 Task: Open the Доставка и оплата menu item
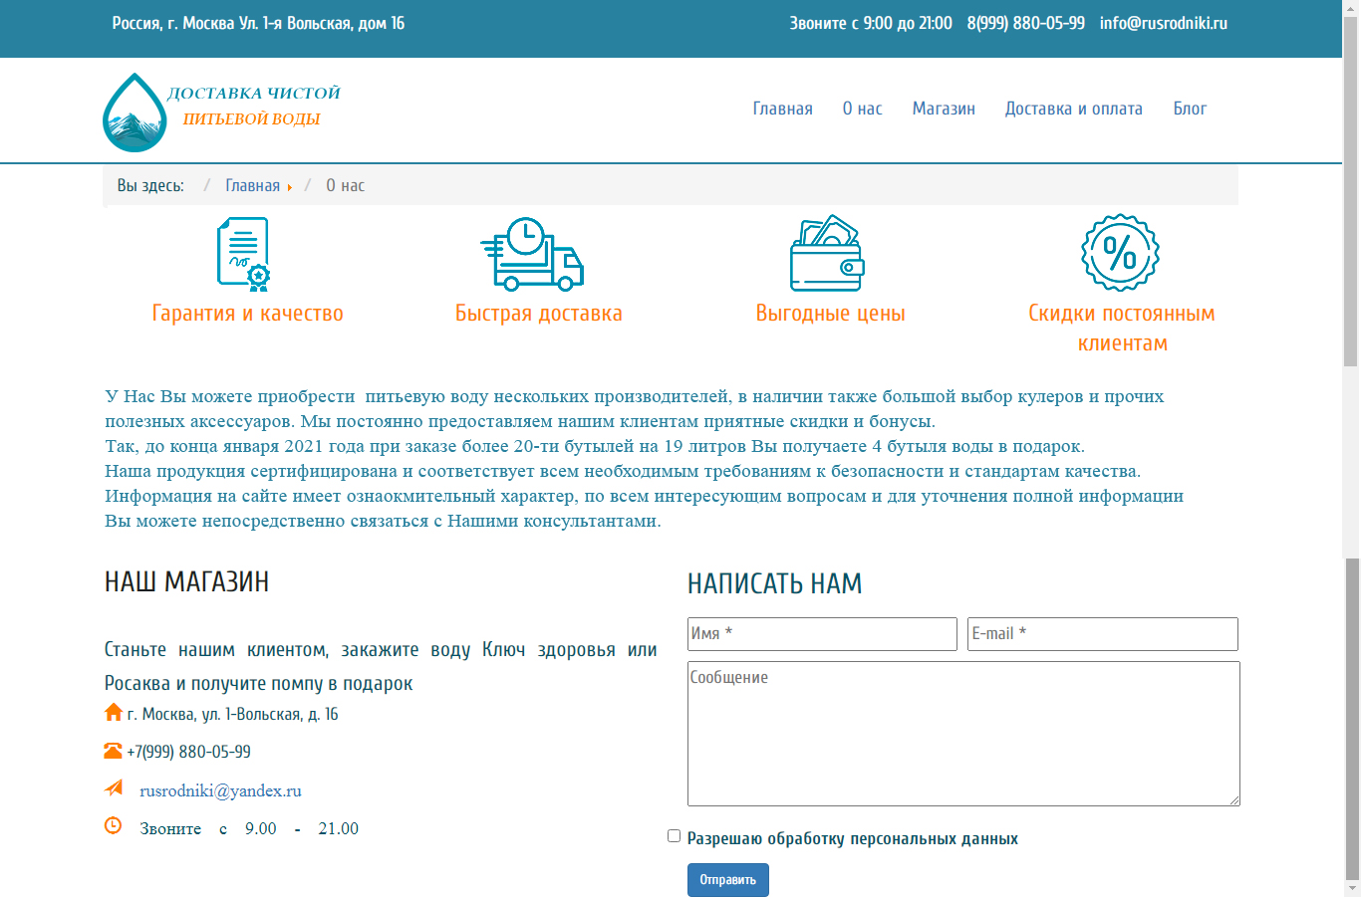1074,109
